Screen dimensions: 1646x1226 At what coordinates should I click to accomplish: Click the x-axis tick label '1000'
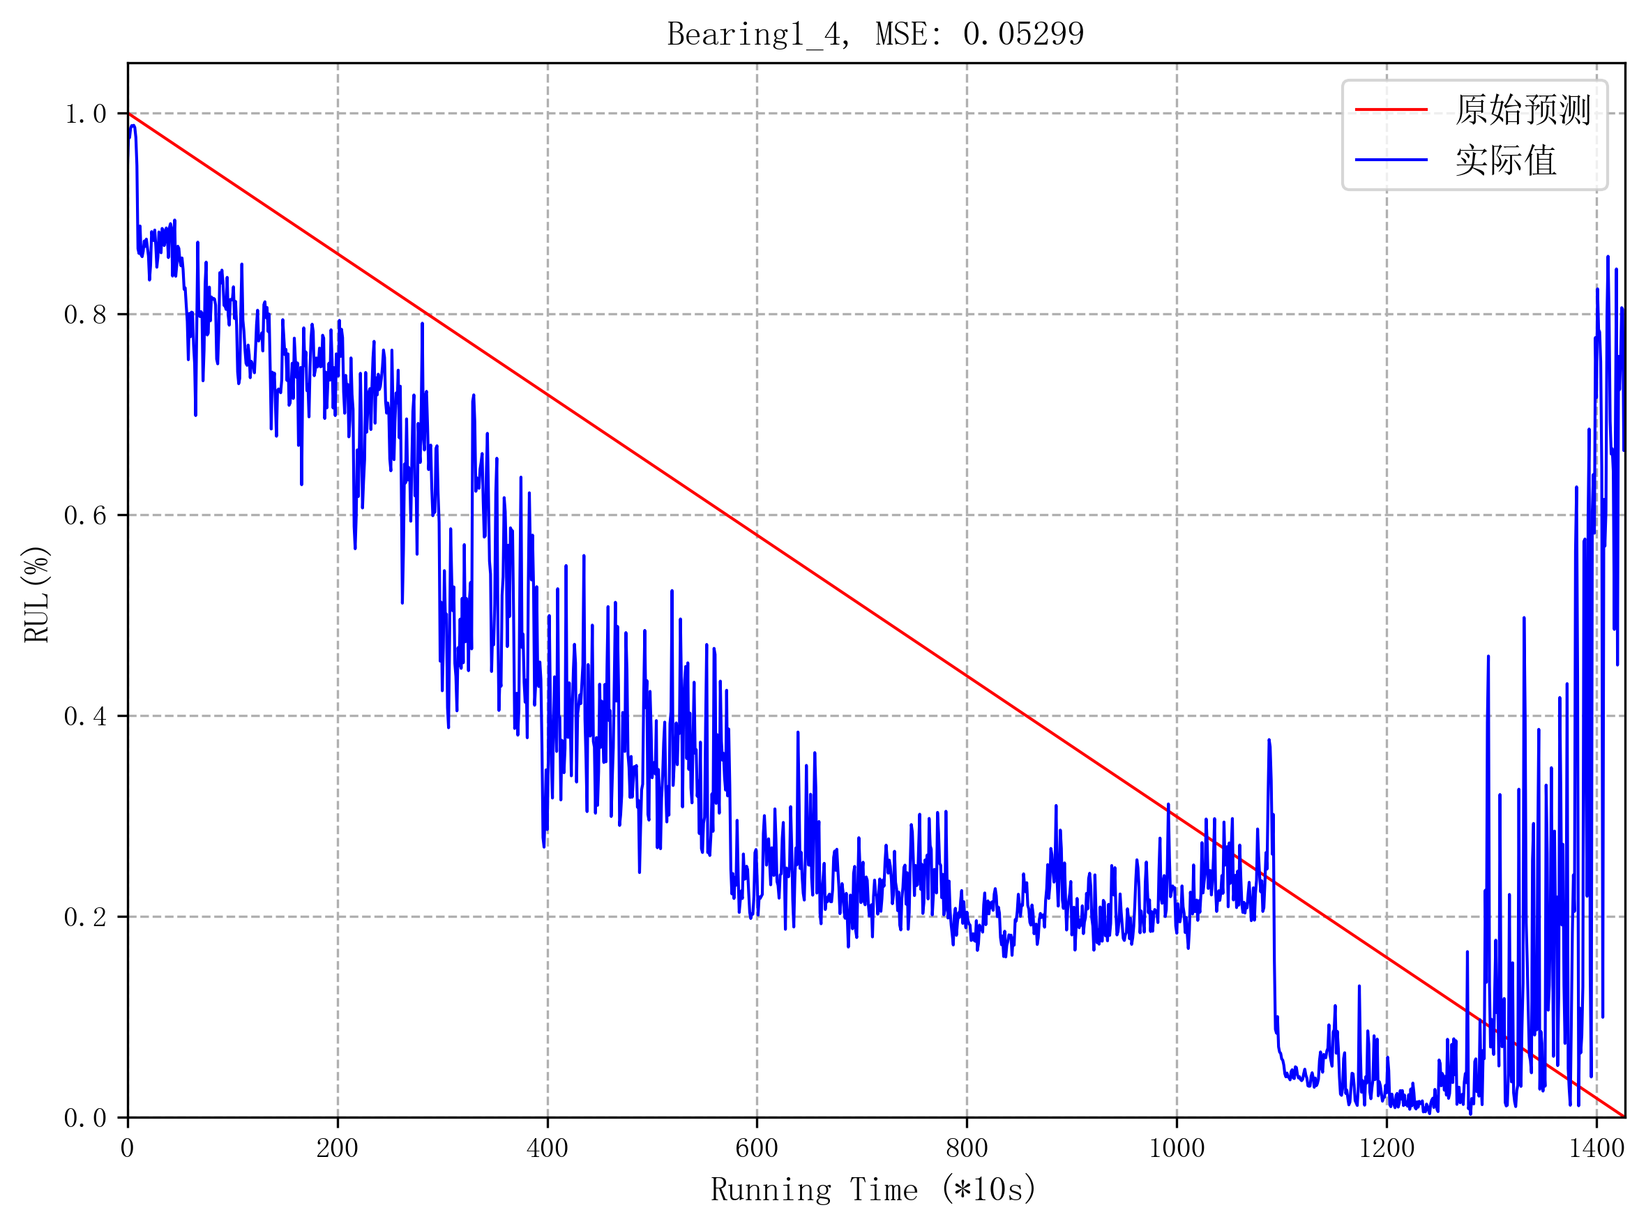[1176, 1149]
